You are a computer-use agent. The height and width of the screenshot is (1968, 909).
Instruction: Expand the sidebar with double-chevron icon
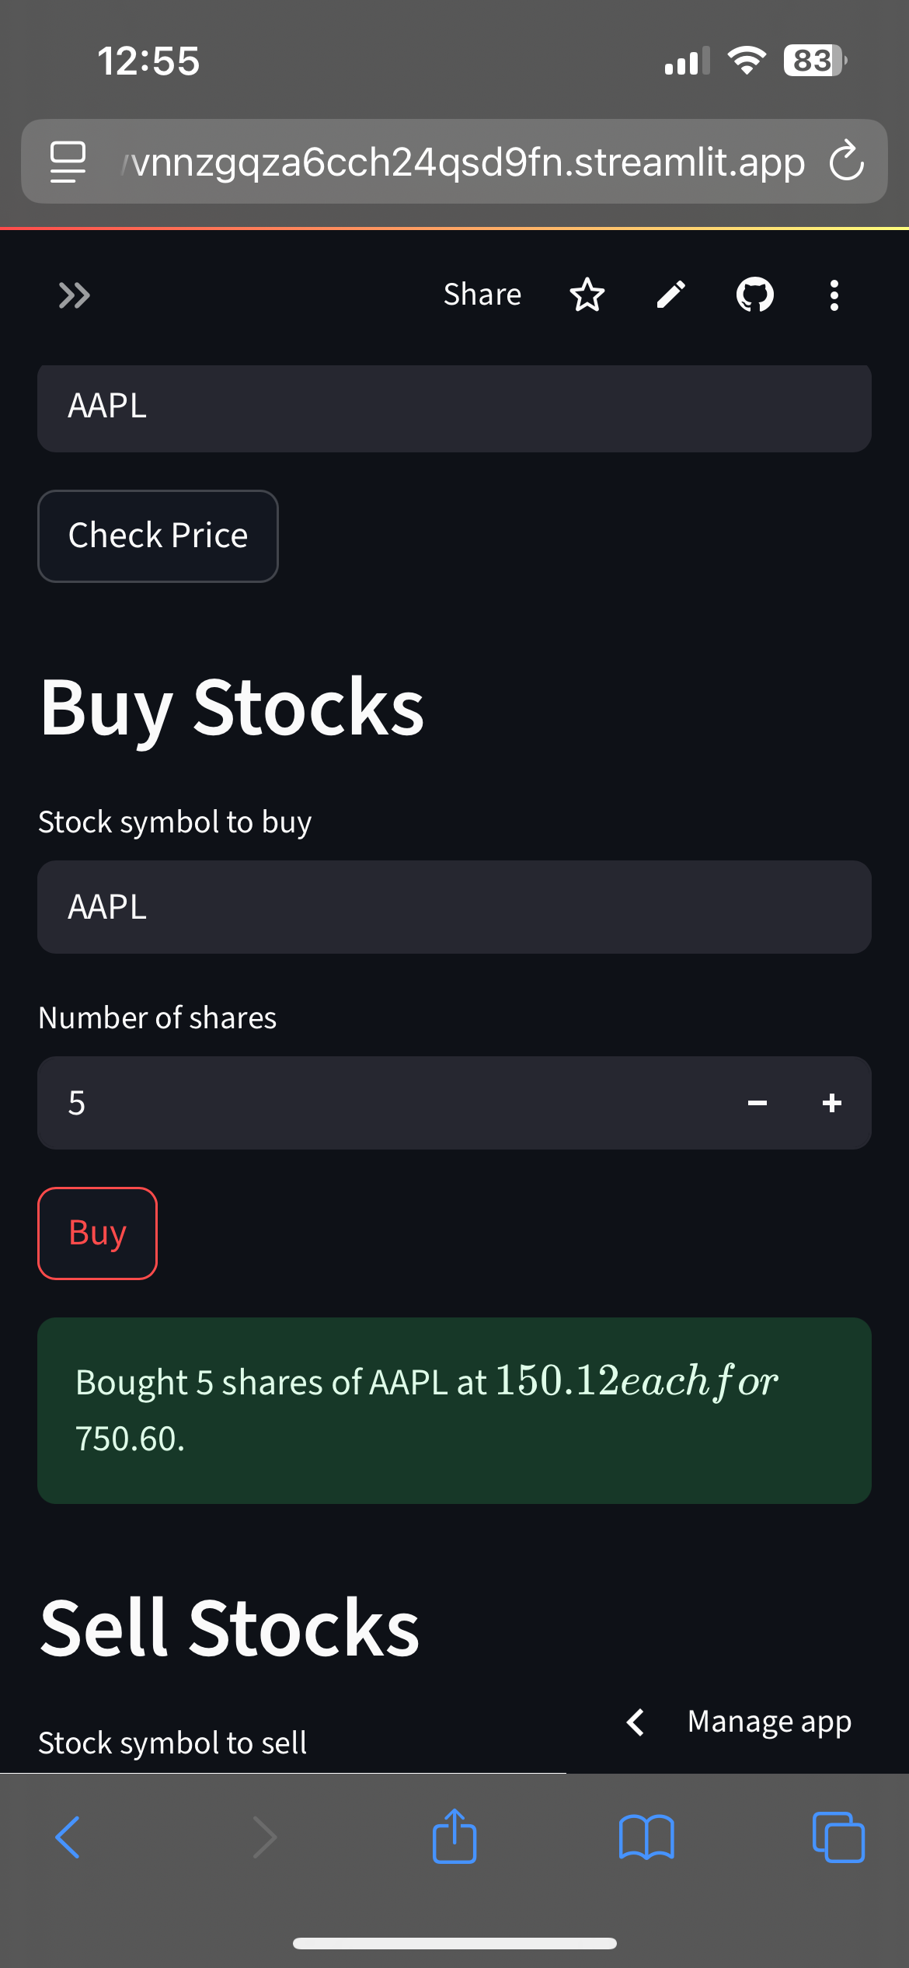coord(75,295)
